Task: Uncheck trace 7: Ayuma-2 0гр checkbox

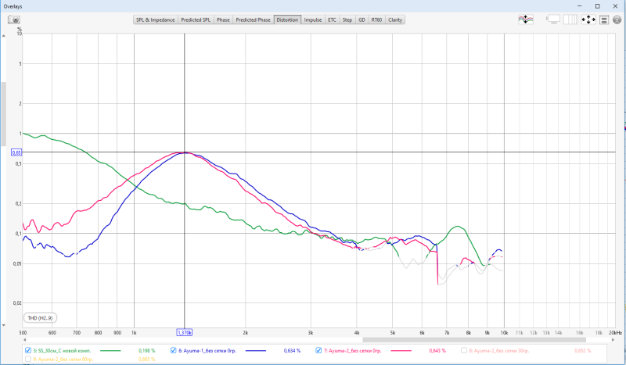Action: coord(318,350)
